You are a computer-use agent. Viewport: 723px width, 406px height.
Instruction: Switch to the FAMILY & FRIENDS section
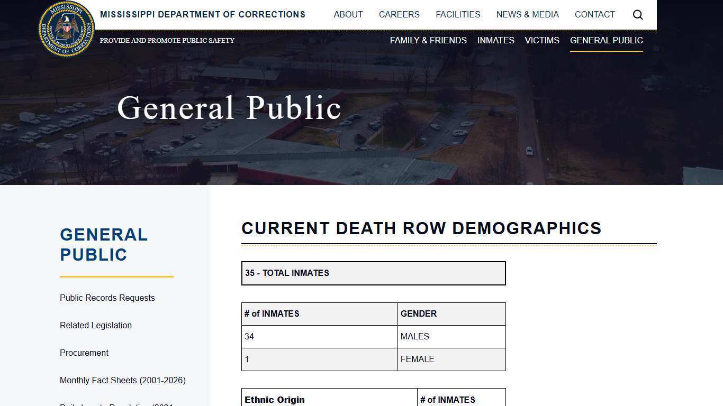click(x=428, y=40)
